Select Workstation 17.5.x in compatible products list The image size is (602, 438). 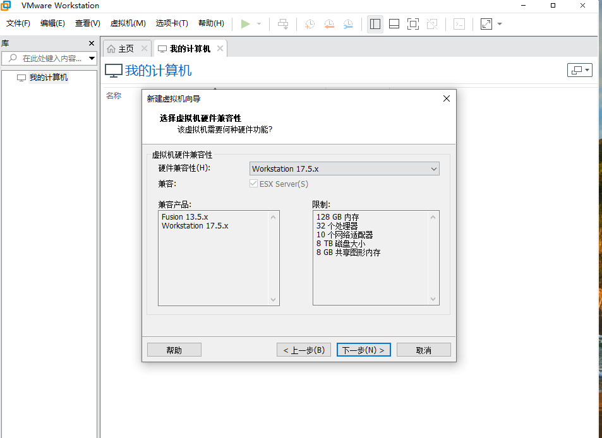pos(195,226)
